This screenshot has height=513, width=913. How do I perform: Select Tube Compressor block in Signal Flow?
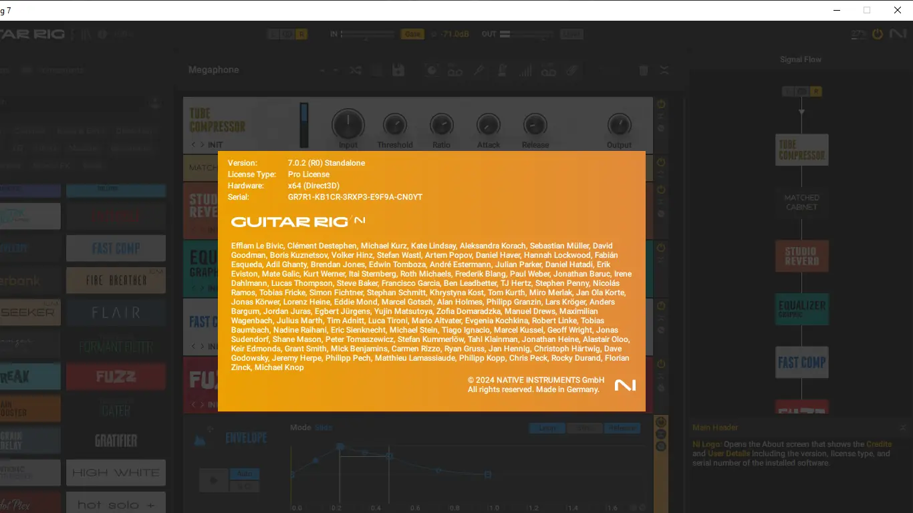(x=802, y=150)
